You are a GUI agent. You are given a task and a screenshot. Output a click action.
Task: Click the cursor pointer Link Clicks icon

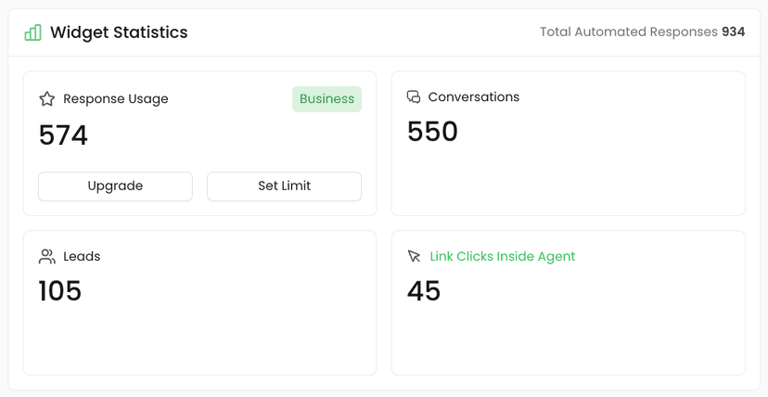pyautogui.click(x=415, y=256)
